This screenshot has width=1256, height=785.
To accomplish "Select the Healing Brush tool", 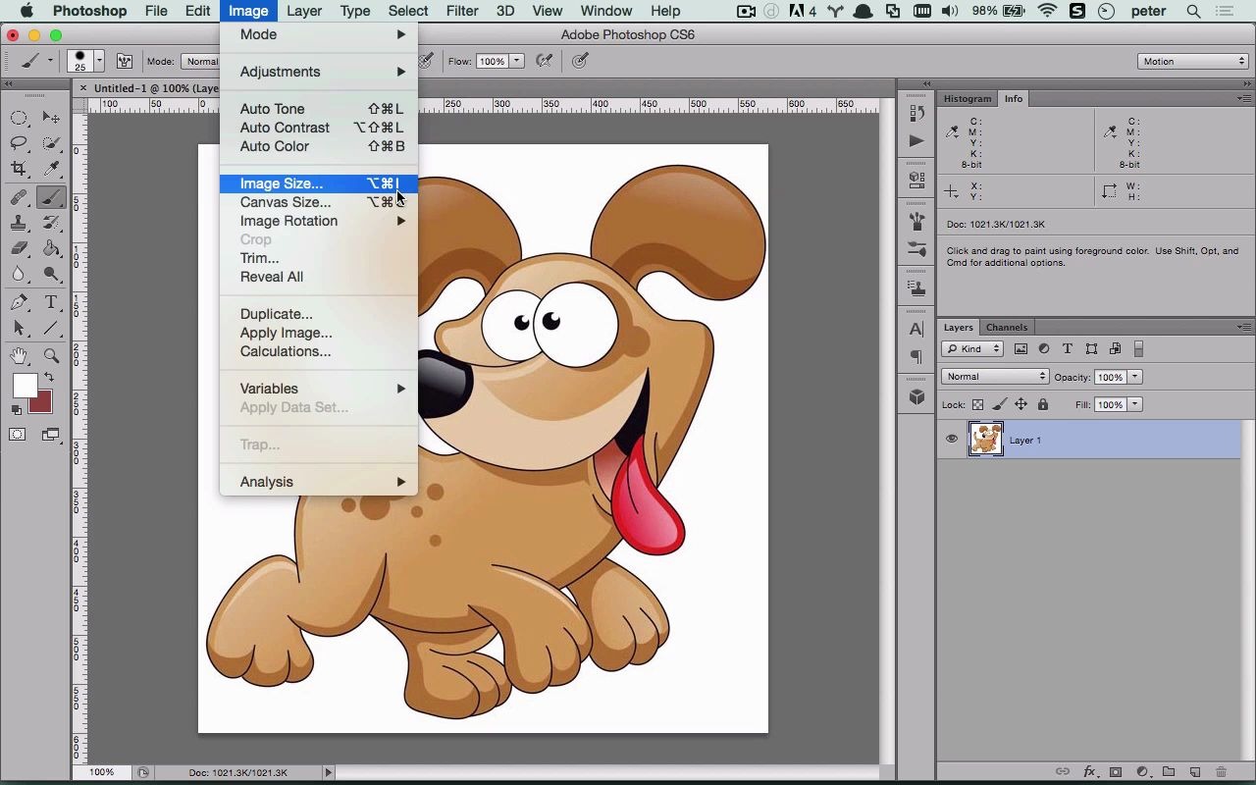I will pos(19,197).
